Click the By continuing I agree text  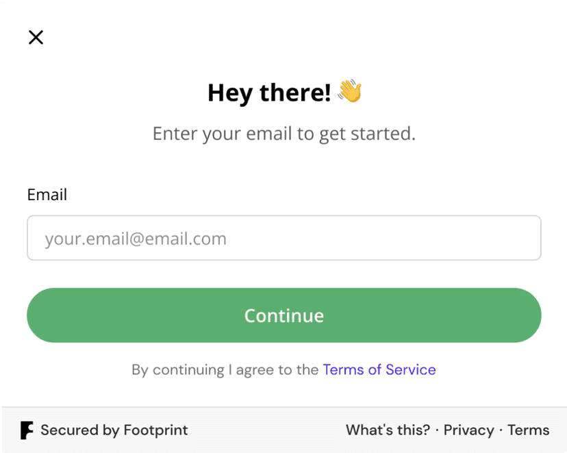click(225, 370)
